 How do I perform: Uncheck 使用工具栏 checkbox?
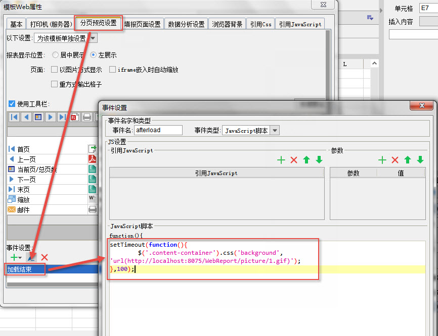click(x=12, y=104)
